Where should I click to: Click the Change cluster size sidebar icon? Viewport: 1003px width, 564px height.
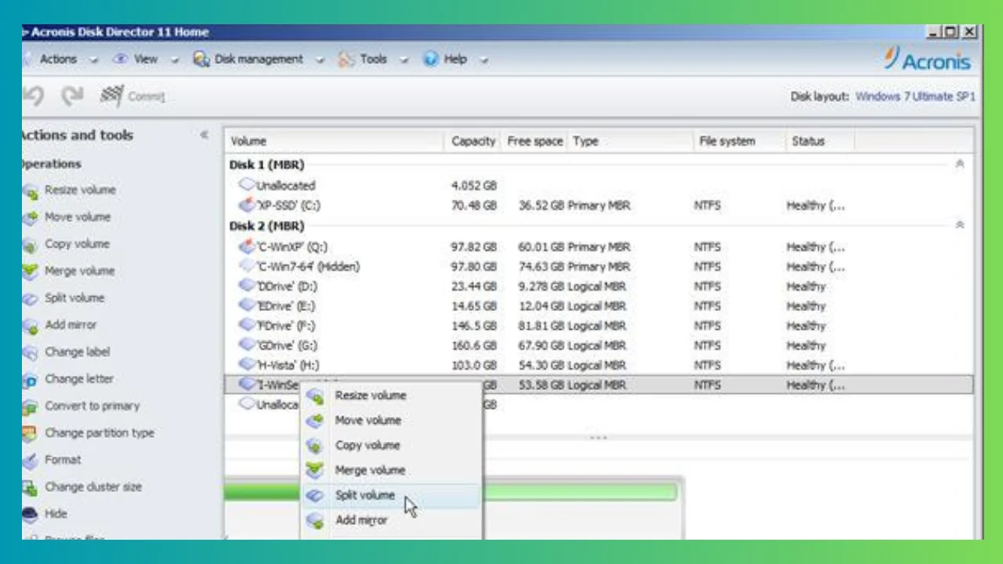click(31, 488)
